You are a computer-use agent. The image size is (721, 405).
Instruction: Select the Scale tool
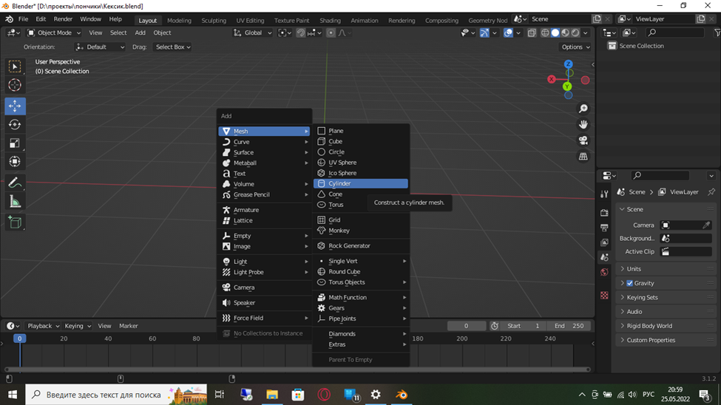15,143
